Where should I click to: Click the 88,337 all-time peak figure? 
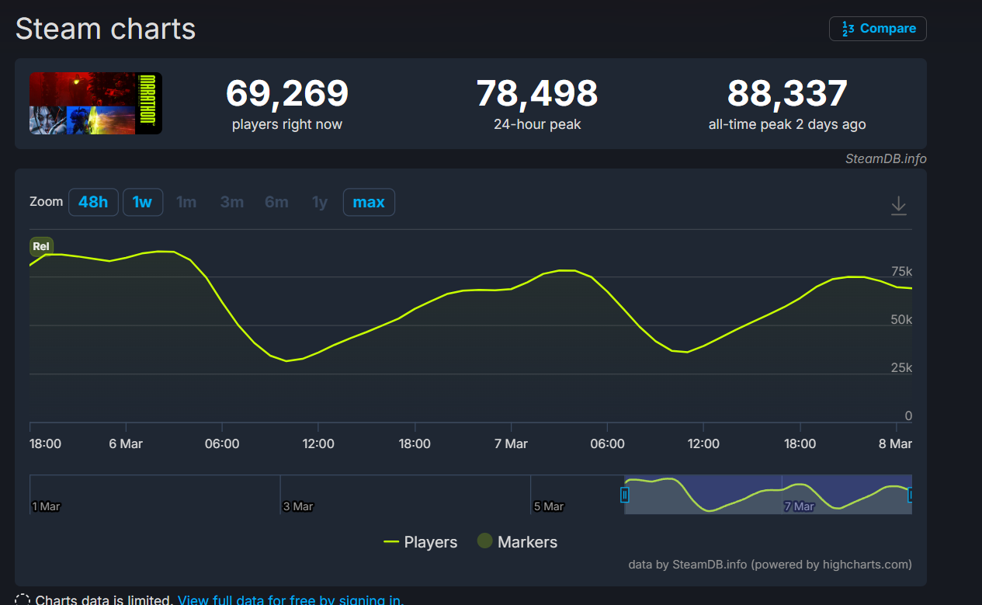coord(787,94)
